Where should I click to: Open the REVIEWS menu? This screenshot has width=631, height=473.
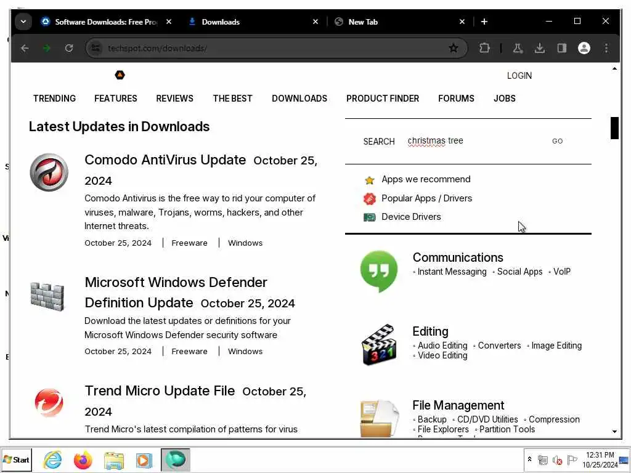(x=174, y=99)
